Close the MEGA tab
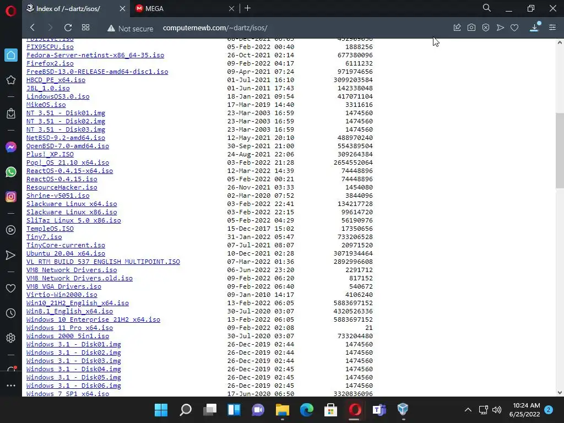The image size is (564, 423). 232,9
